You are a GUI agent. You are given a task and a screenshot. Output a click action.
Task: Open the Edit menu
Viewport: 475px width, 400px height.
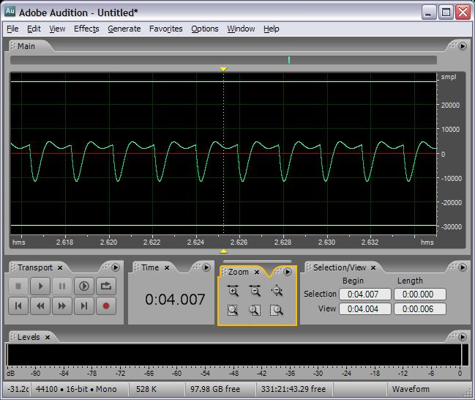34,29
